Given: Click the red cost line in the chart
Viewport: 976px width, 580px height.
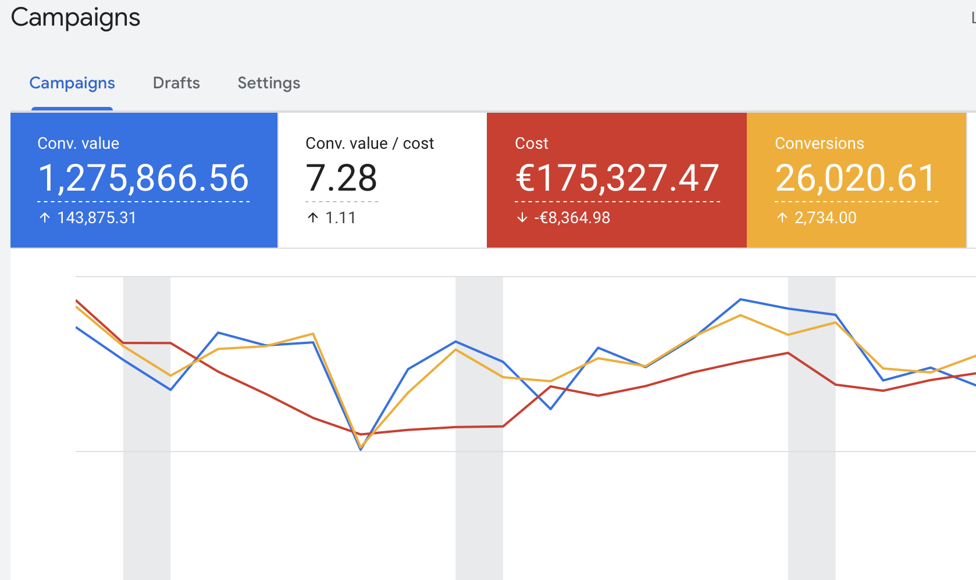Looking at the screenshot, I should tap(265, 394).
